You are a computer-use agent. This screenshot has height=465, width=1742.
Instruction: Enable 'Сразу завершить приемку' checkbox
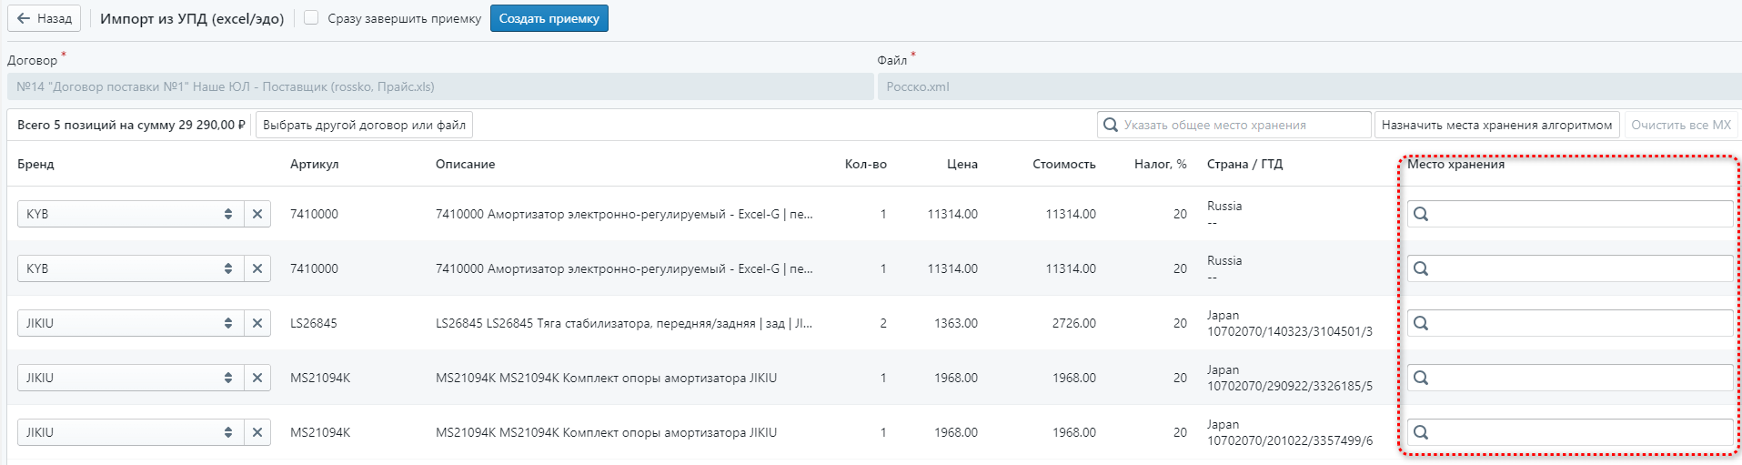[x=311, y=18]
